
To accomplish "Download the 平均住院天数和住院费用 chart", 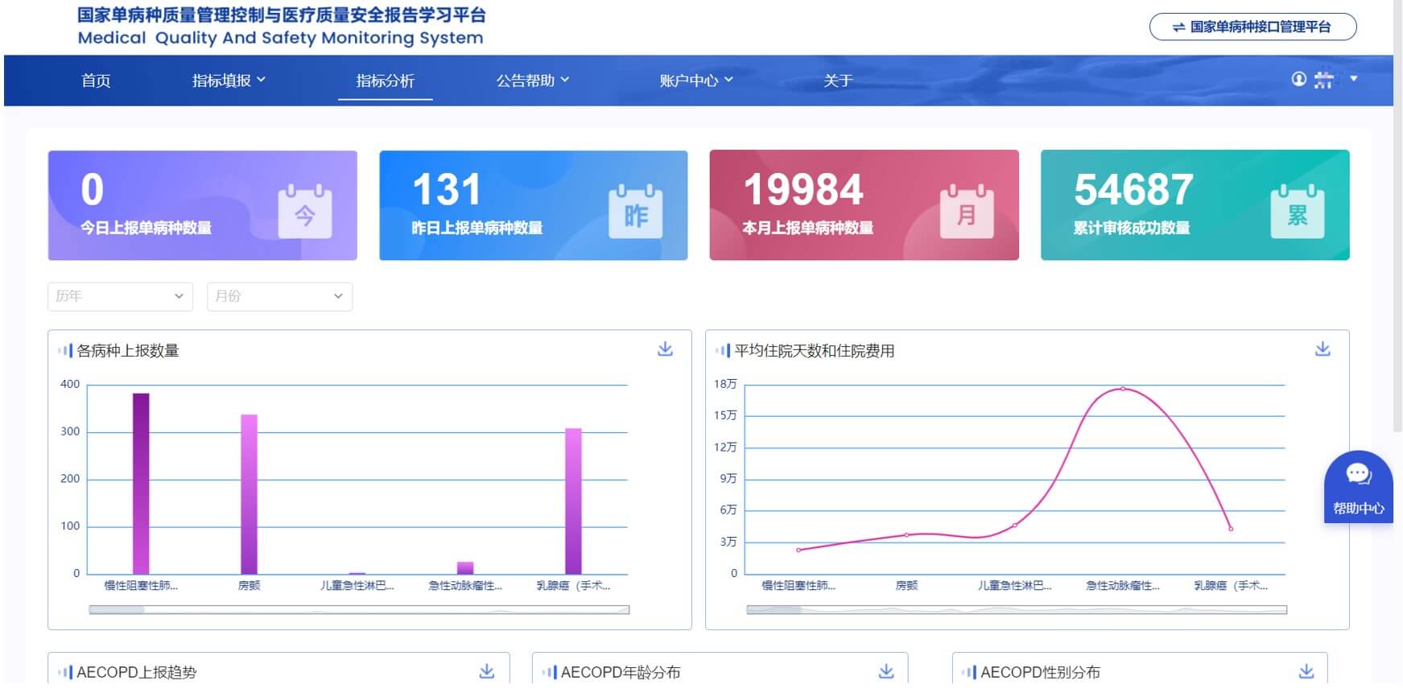I will coord(1323,349).
